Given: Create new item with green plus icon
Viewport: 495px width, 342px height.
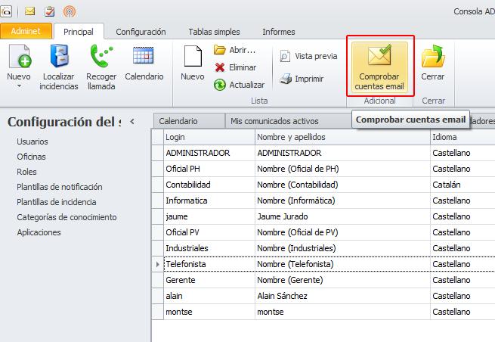Looking at the screenshot, I should pyautogui.click(x=20, y=56).
